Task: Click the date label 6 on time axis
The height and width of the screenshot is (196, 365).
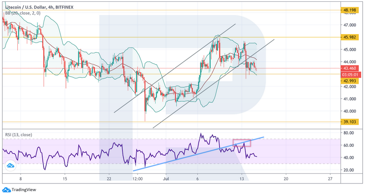Action: [197, 179]
